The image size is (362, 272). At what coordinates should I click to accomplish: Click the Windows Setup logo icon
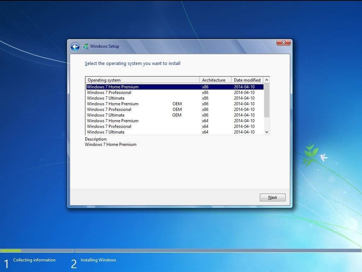pos(85,46)
